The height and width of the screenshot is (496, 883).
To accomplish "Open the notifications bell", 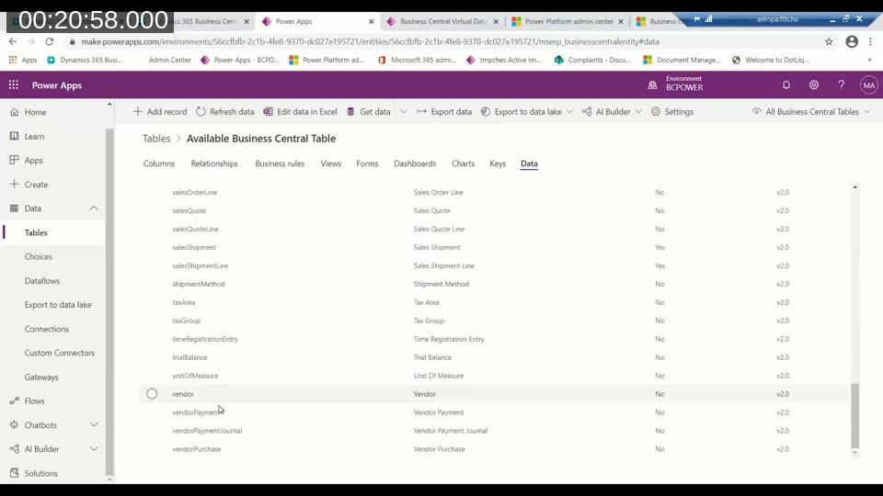I will [786, 85].
